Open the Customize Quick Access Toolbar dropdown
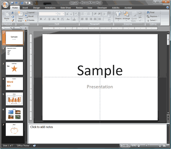Image resolution: width=171 pixels, height=149 pixels. tap(35, 3)
